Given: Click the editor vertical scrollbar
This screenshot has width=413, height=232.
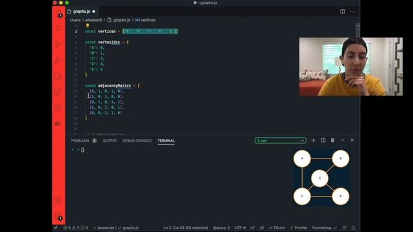Looking at the screenshot, I should [358, 30].
